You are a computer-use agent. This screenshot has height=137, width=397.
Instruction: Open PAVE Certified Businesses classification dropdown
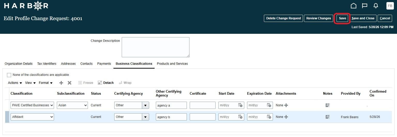tap(32, 105)
